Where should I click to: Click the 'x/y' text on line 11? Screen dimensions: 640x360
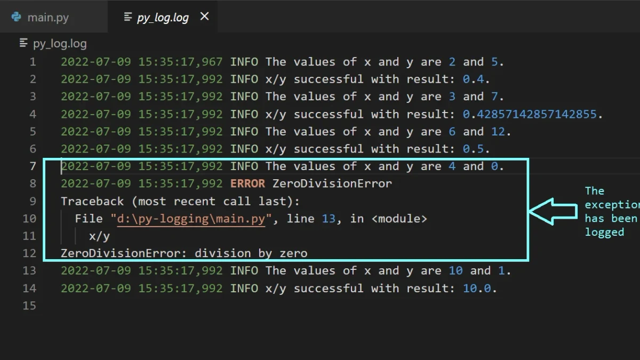tap(99, 236)
